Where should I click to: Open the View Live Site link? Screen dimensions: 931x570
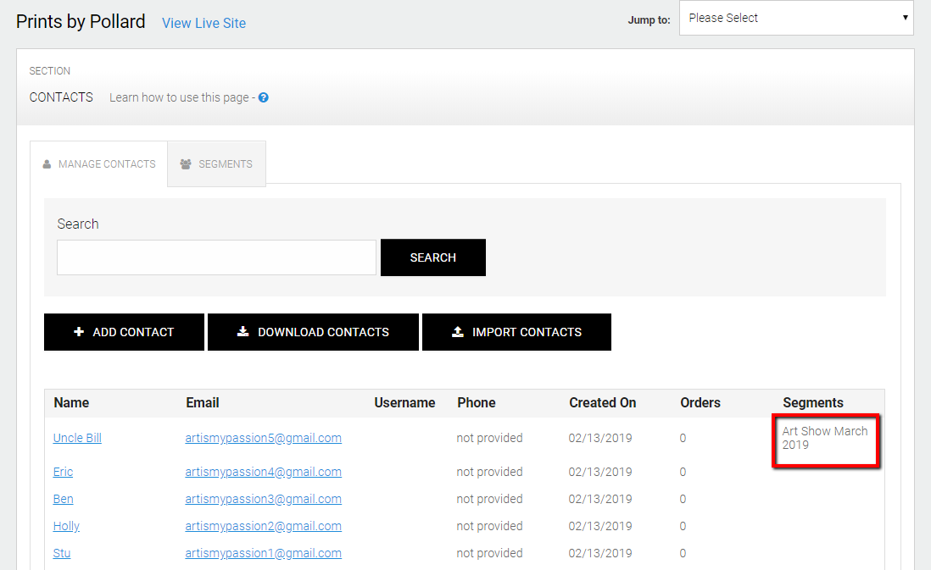(x=203, y=23)
